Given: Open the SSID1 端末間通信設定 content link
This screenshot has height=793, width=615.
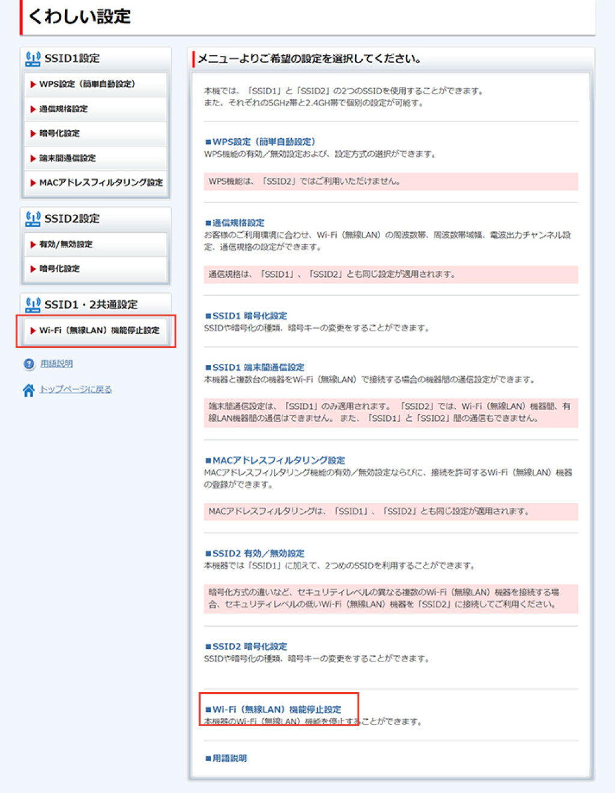Looking at the screenshot, I should click(258, 367).
